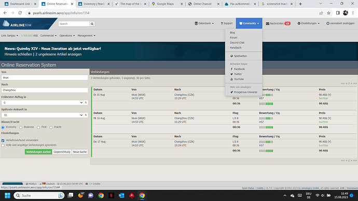Select the Business class radio button
This screenshot has height=201, width=358.
click(21, 127)
